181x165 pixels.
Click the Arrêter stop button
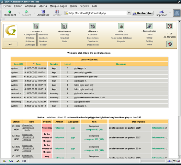click(57, 13)
